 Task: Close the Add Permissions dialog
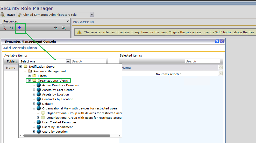[222, 42]
